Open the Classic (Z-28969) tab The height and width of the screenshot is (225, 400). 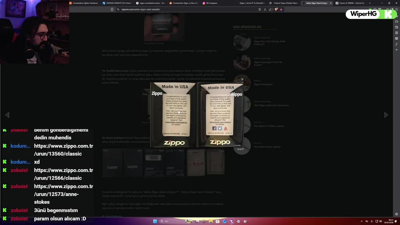(x=350, y=3)
